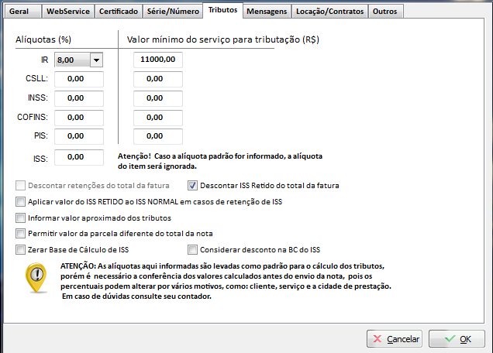Open the Mensagens tab
This screenshot has height=353, width=493.
266,12
